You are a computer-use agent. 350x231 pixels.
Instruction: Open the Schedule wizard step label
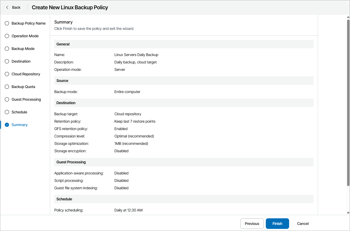19,112
